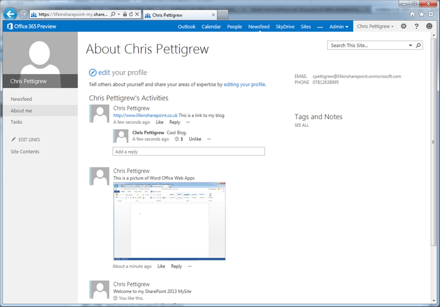The image size is (440, 307).
Task: Click the page vertical scrollbar thumb
Action: (x=434, y=142)
